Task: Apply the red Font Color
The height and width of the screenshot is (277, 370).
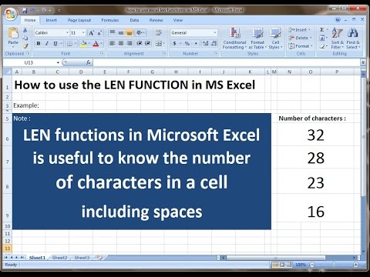Action: [x=96, y=44]
